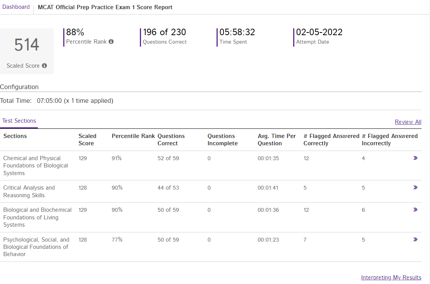Click the 91% percentile cell
The height and width of the screenshot is (284, 430).
coord(117,158)
